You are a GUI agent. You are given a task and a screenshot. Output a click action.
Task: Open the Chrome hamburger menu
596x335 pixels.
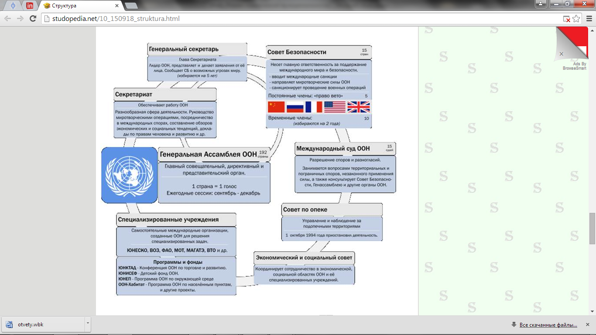589,19
